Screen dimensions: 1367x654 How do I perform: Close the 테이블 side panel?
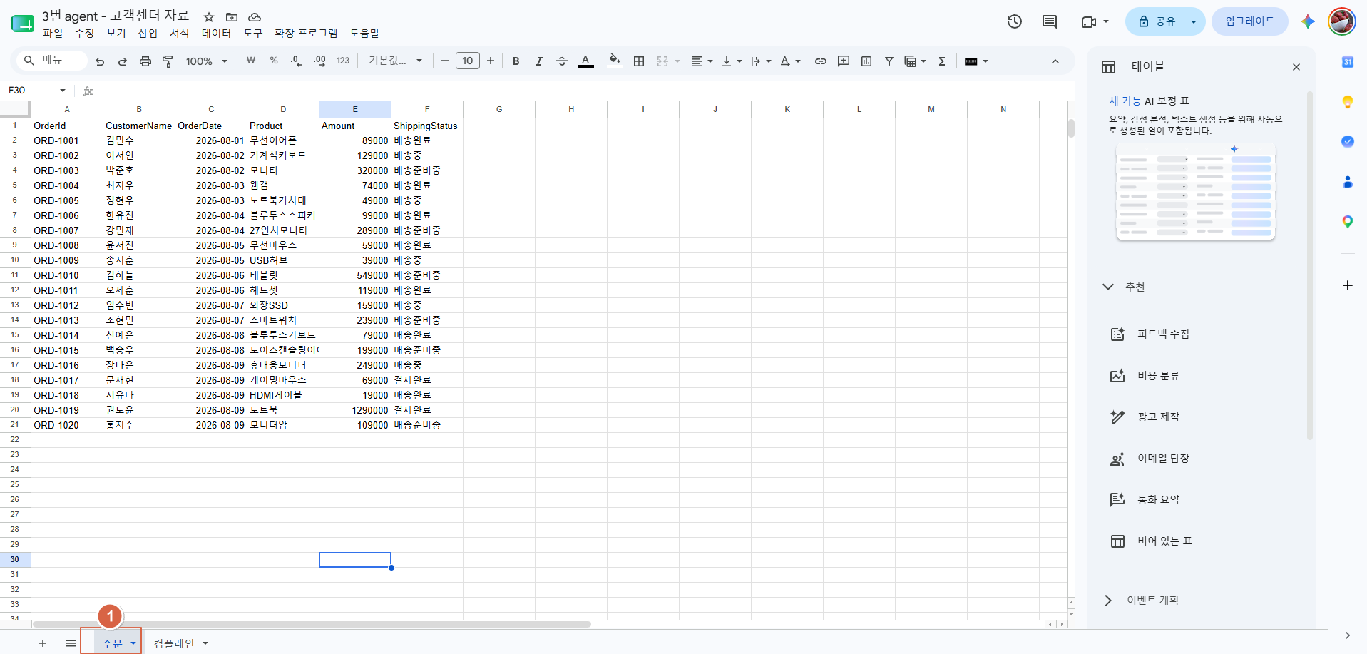[x=1296, y=67]
